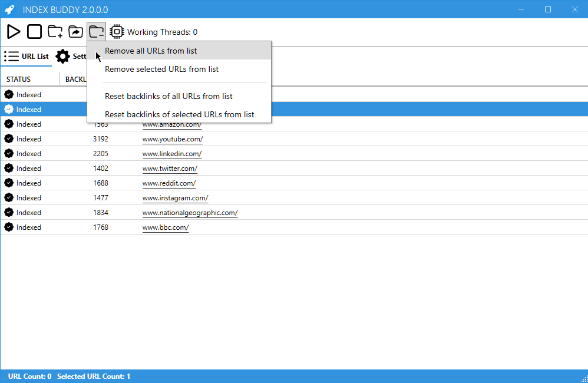Click the Stop icon in the toolbar

34,31
